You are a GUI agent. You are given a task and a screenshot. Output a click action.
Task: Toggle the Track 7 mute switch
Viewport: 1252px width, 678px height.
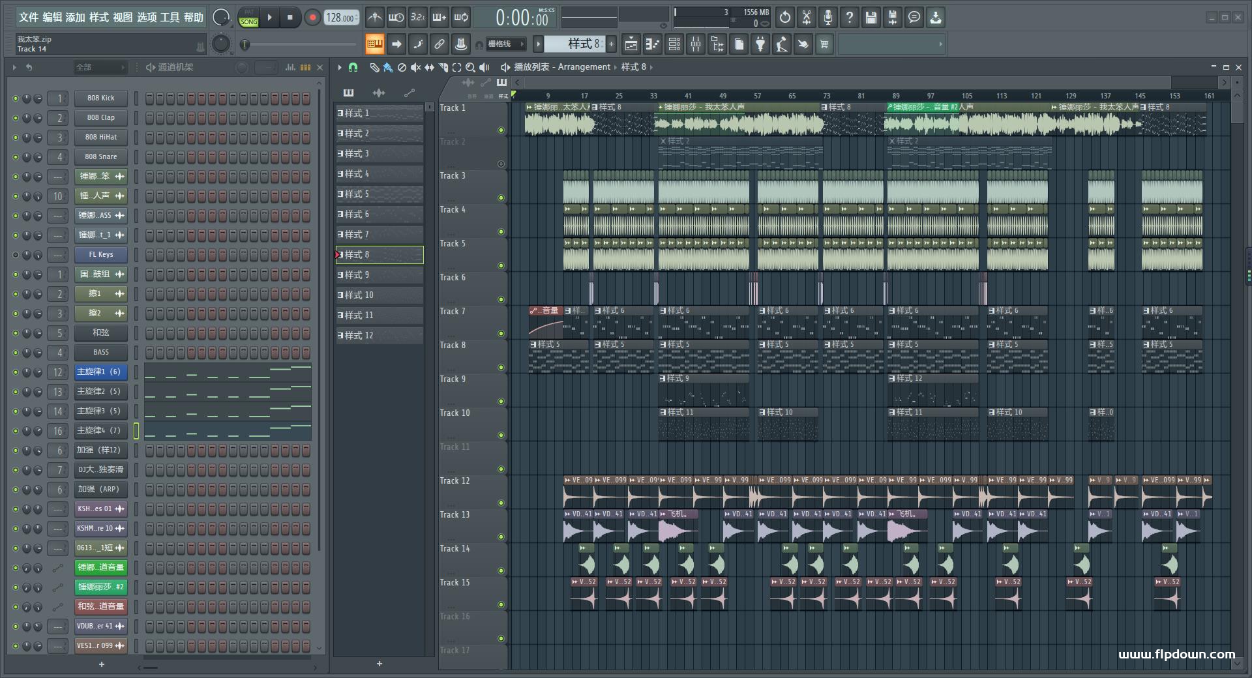pos(501,334)
